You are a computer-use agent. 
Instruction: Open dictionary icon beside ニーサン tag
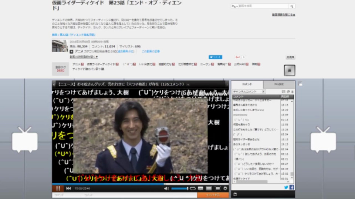point(213,64)
